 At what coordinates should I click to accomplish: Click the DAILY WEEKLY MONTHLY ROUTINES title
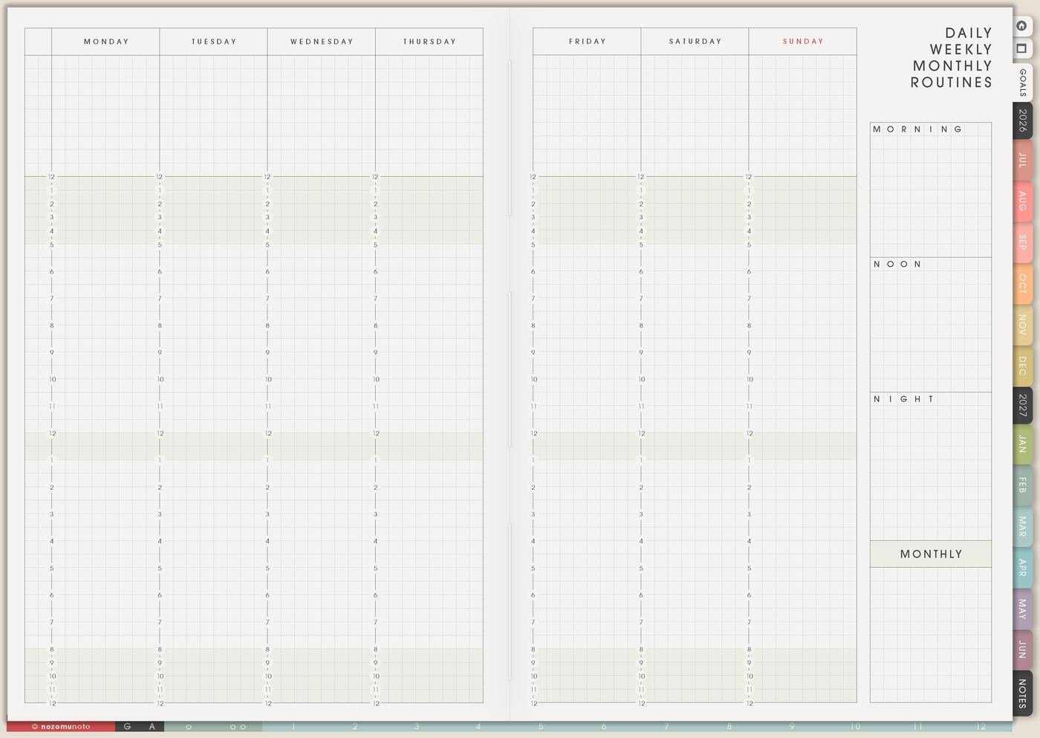coord(952,58)
